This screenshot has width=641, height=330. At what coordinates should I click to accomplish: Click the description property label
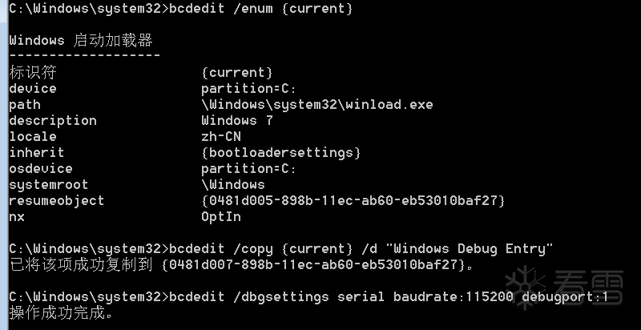tap(52, 120)
